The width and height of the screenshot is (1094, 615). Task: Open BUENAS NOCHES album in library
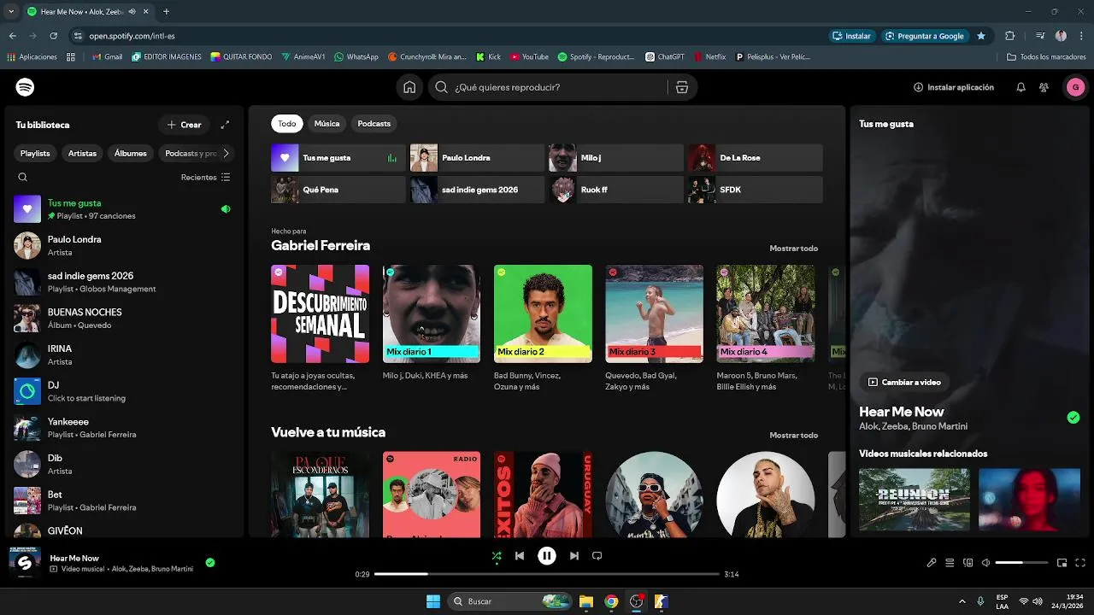(x=124, y=319)
